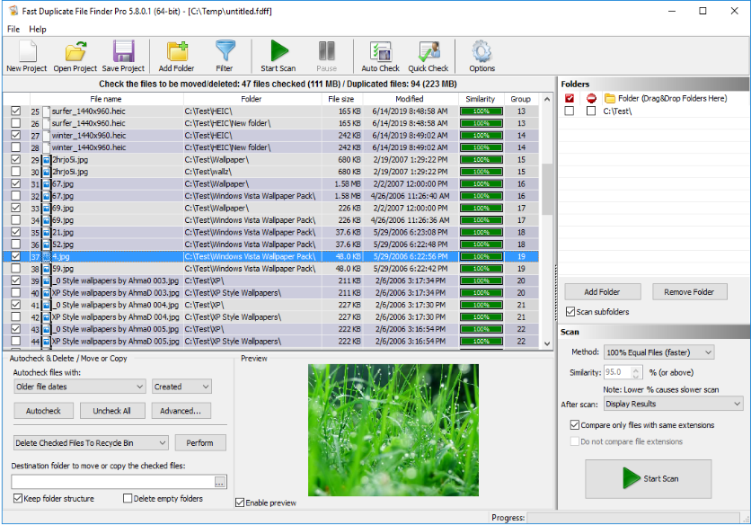751x525 pixels.
Task: Click the destination folder input field
Action: [113, 483]
